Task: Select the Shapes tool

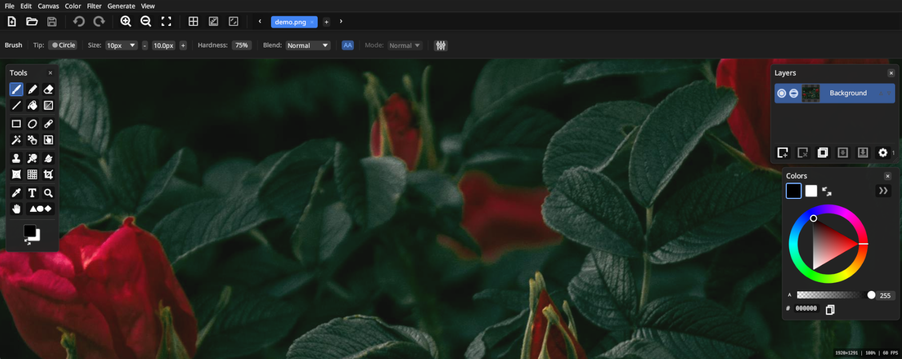Action: (x=40, y=209)
